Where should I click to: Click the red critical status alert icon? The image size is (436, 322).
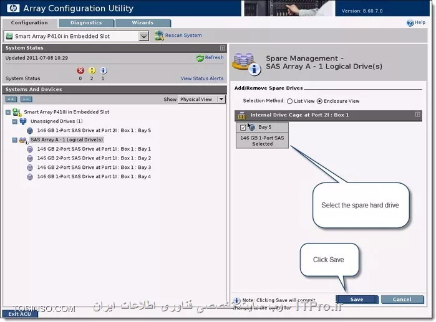pos(80,70)
